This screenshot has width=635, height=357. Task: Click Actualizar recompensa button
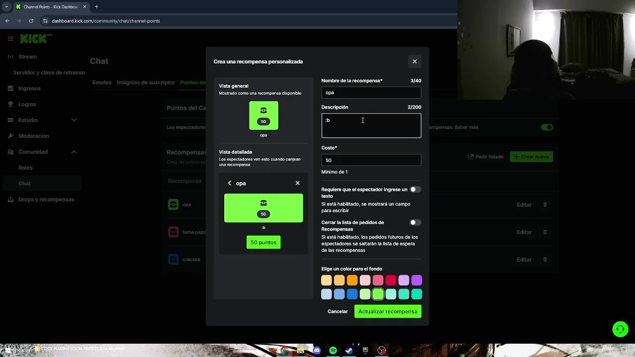tap(387, 311)
